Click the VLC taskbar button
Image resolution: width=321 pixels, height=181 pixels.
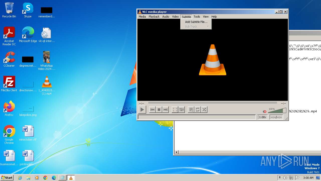(71, 178)
